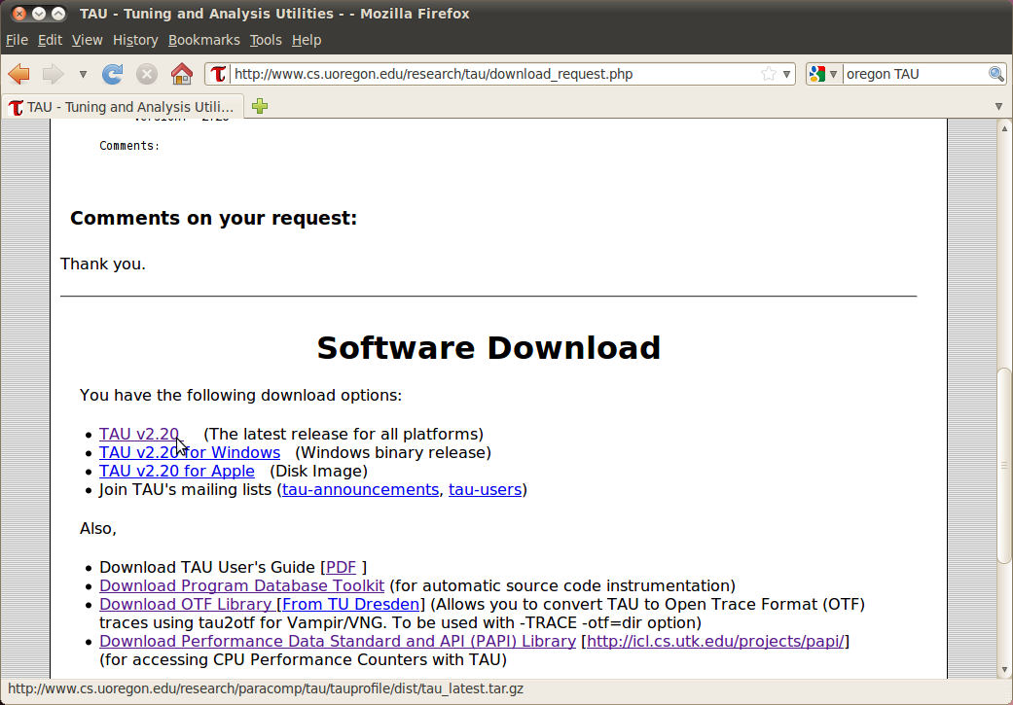Click the TAU site favicon in address bar
This screenshot has width=1013, height=705.
click(218, 74)
